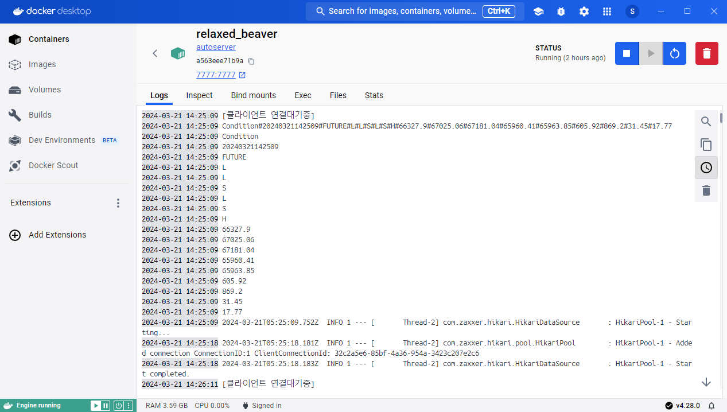Switch to the Inspect tab
The width and height of the screenshot is (727, 412).
coord(199,95)
